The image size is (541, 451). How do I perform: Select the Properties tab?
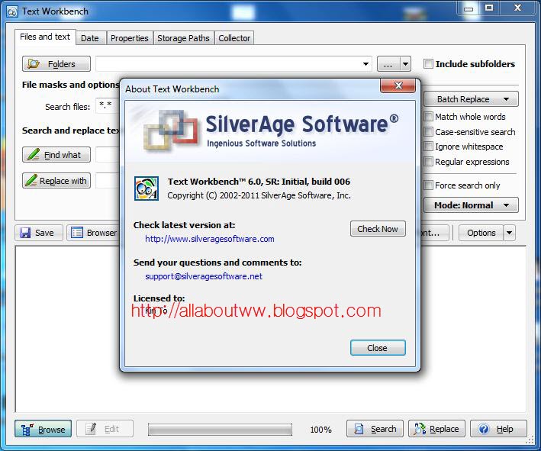click(x=130, y=38)
